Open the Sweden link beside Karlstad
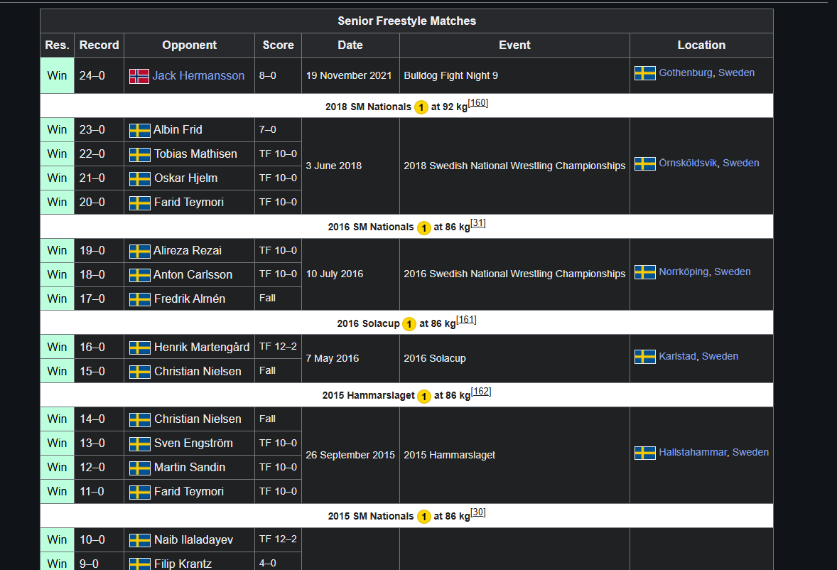Image resolution: width=837 pixels, height=570 pixels. (x=720, y=356)
